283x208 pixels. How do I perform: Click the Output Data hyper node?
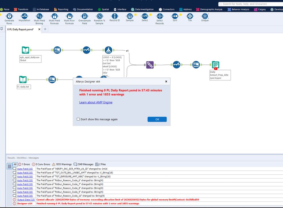click(216, 65)
